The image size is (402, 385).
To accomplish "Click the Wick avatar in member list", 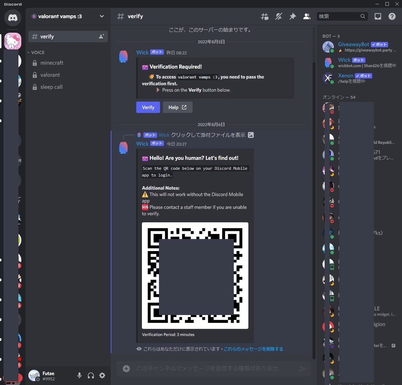I will pos(328,63).
